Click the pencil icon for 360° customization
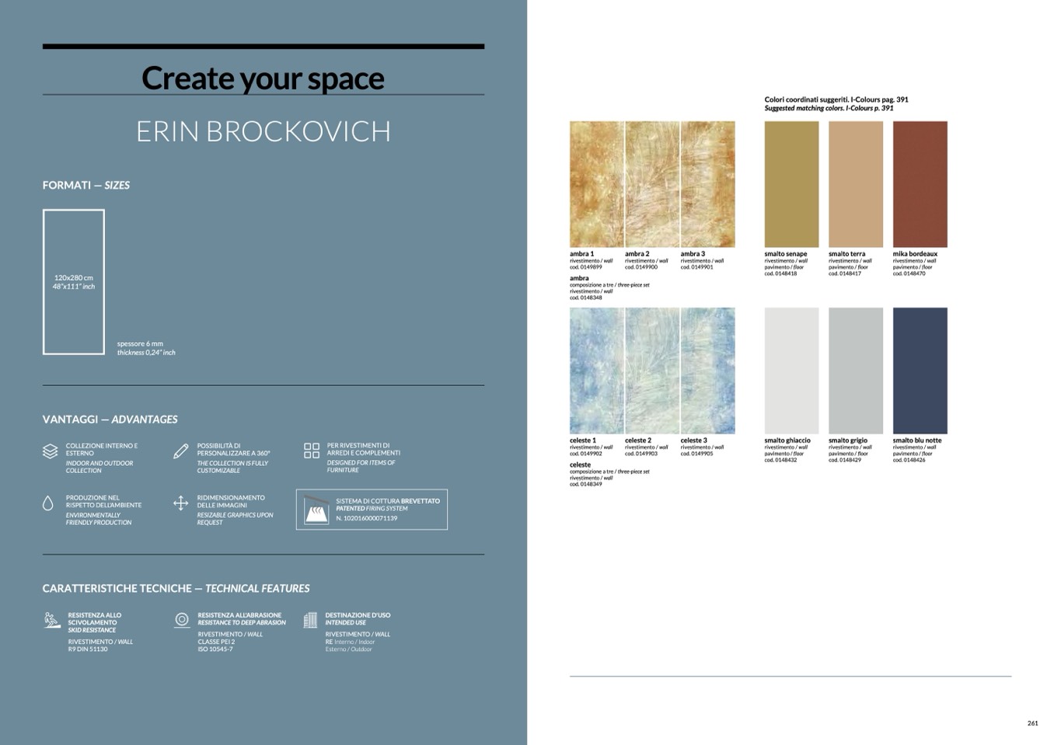The width and height of the screenshot is (1054, 745). coord(181,451)
